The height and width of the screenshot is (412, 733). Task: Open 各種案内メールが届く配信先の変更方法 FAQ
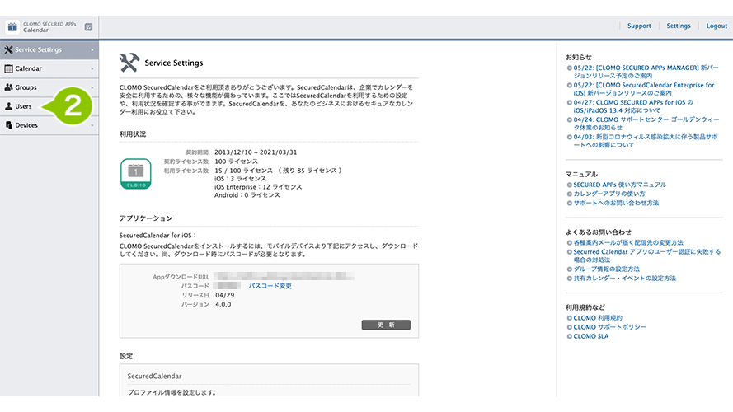click(628, 242)
